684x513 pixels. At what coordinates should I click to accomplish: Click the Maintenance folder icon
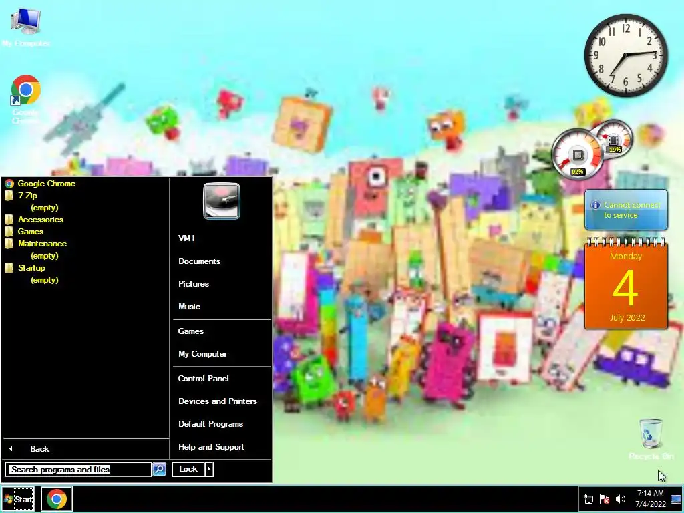coord(9,244)
